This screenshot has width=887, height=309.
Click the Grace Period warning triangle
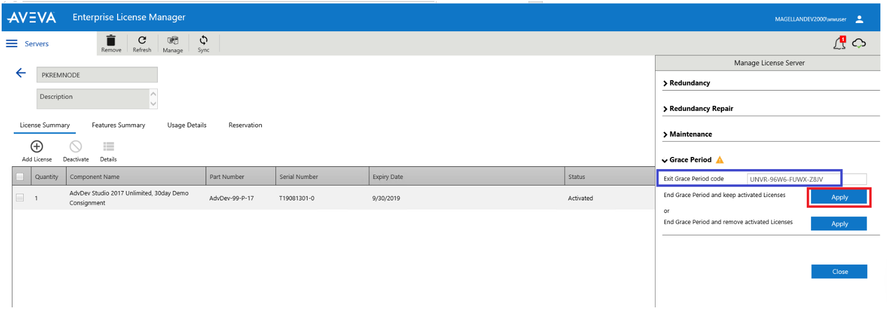[x=720, y=160]
